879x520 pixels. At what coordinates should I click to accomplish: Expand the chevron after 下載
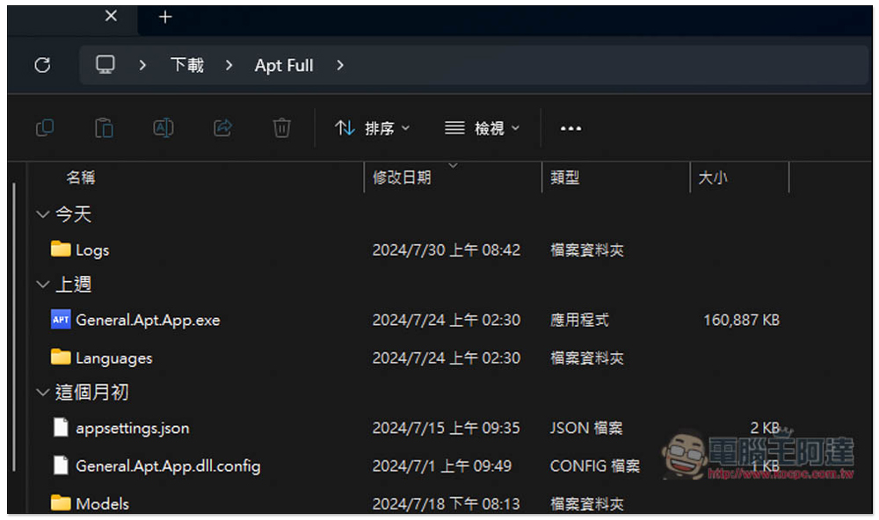click(229, 66)
